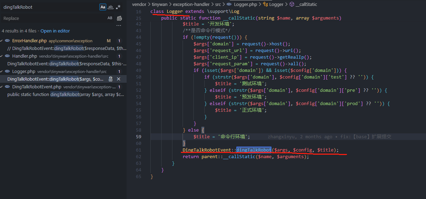Screen dimensions: 426x199
Task: Toggle Preserve Case in replace field
Action: pos(110,18)
